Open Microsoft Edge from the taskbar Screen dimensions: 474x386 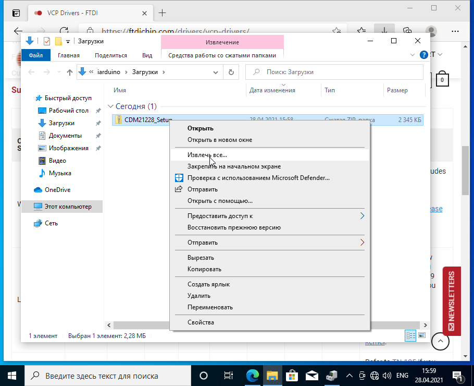coord(252,376)
